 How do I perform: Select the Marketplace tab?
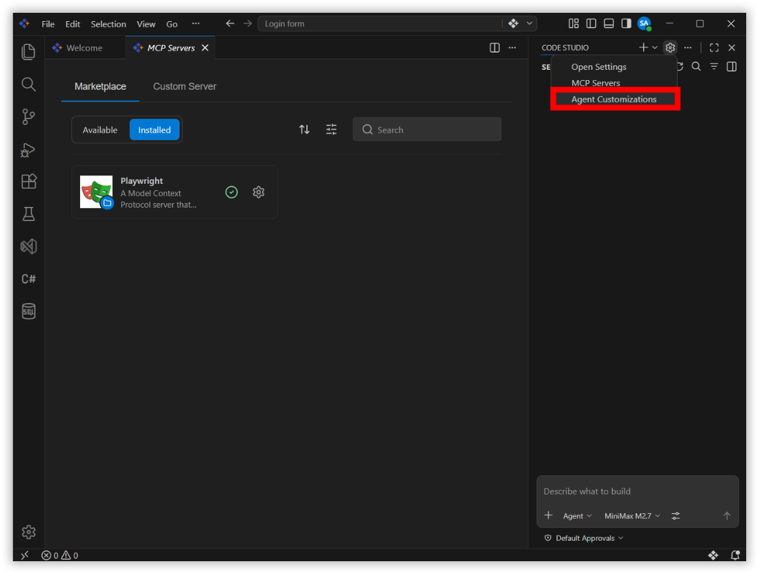[100, 86]
